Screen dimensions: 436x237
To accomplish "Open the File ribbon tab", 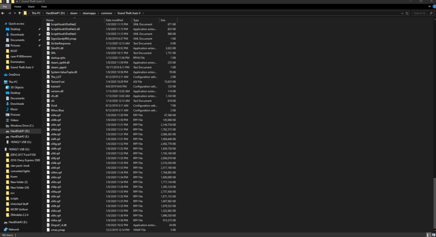I will click(x=5, y=7).
